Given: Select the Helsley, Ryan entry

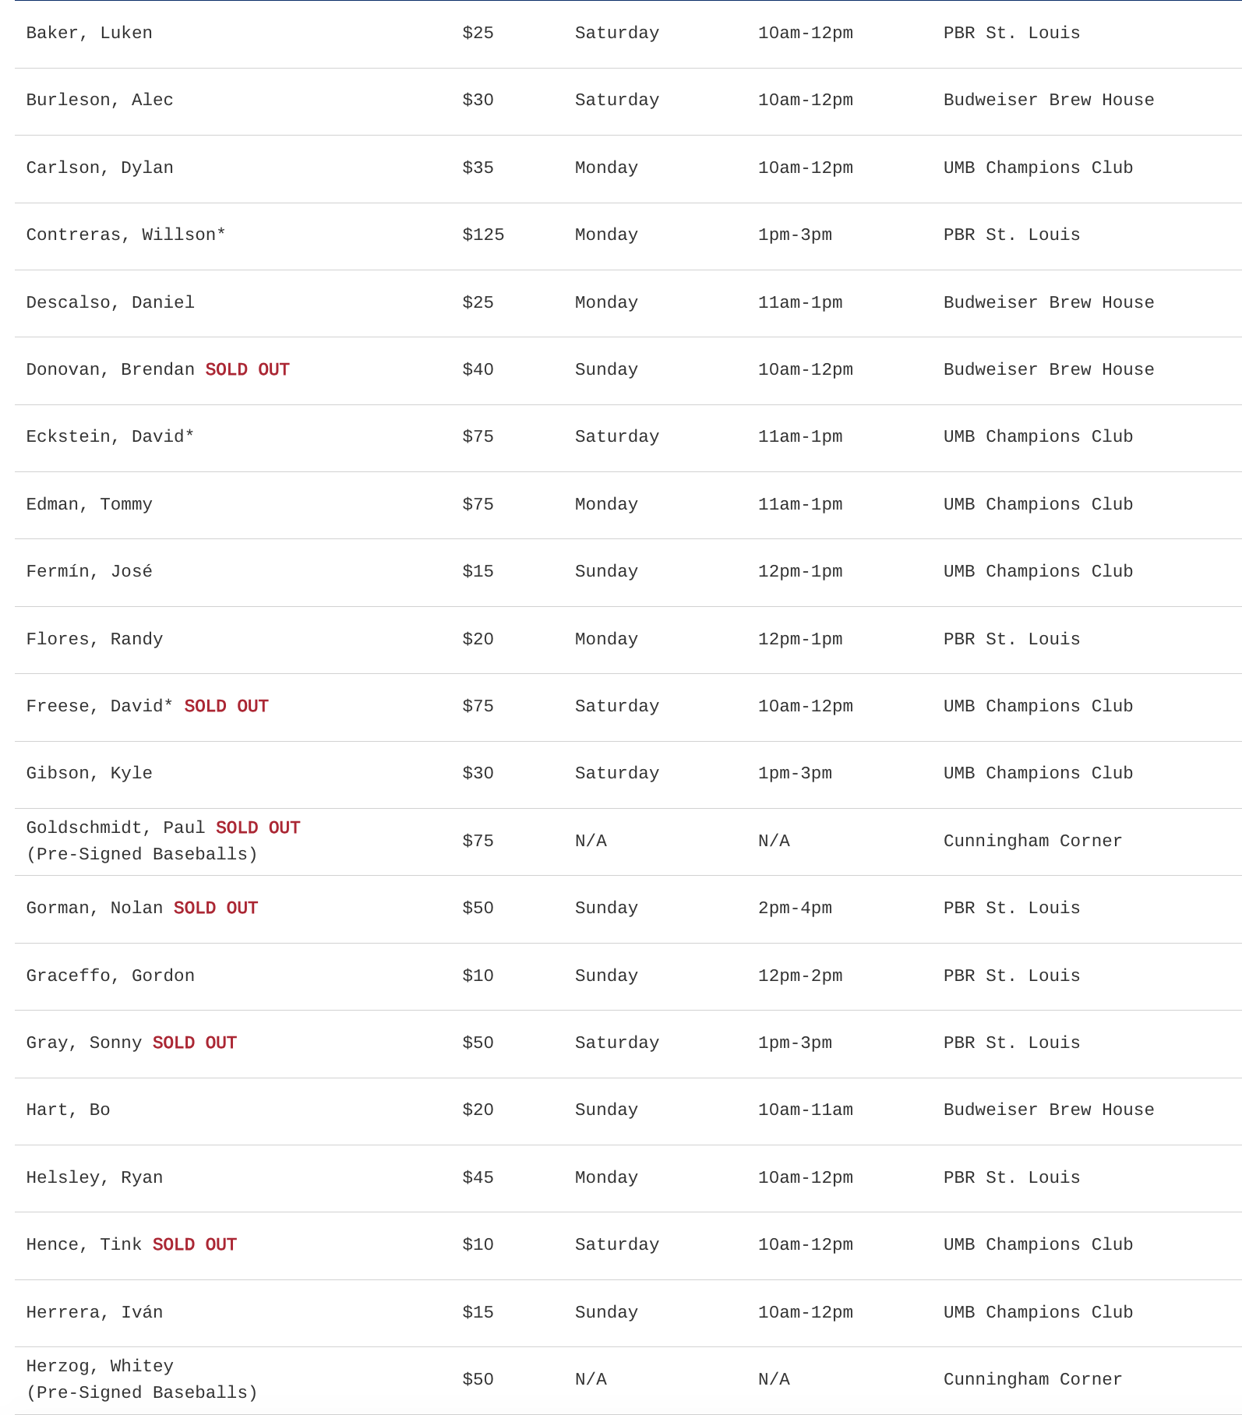Looking at the screenshot, I should pyautogui.click(x=94, y=1177).
